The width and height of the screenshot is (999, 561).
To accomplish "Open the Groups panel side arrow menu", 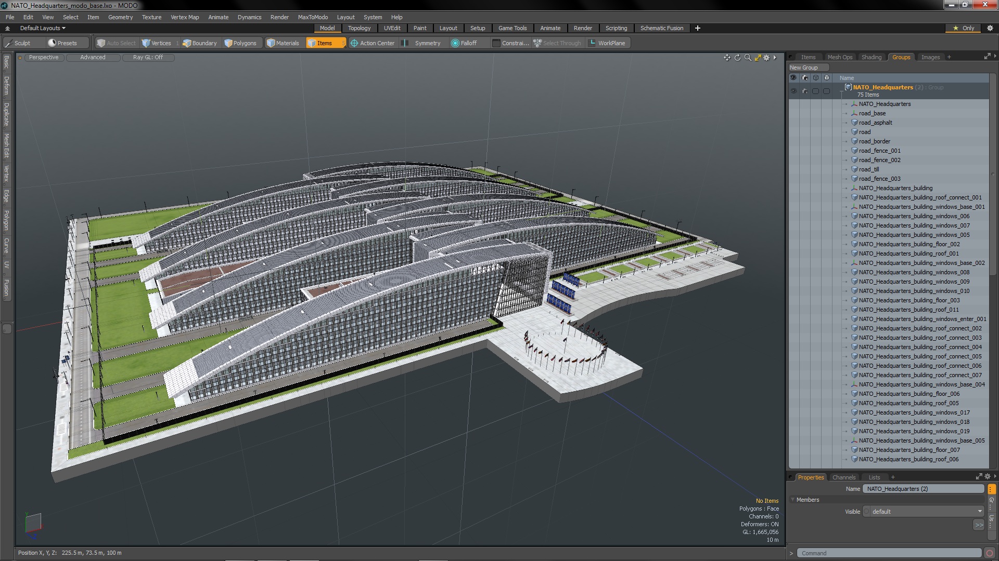I will (x=995, y=56).
